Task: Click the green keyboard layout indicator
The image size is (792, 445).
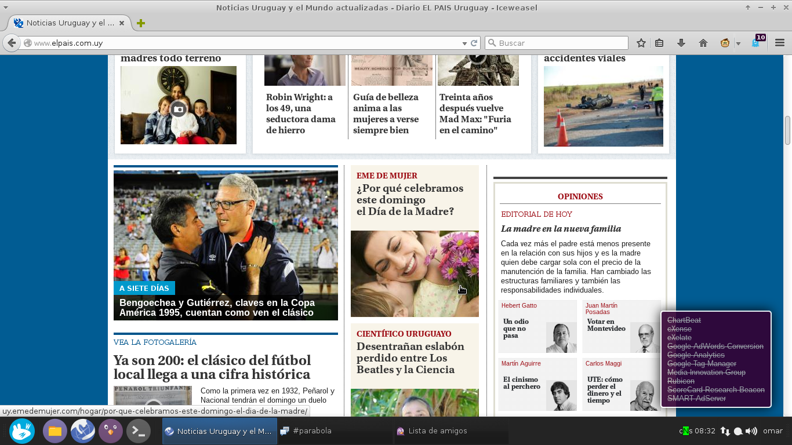Action: pos(686,431)
